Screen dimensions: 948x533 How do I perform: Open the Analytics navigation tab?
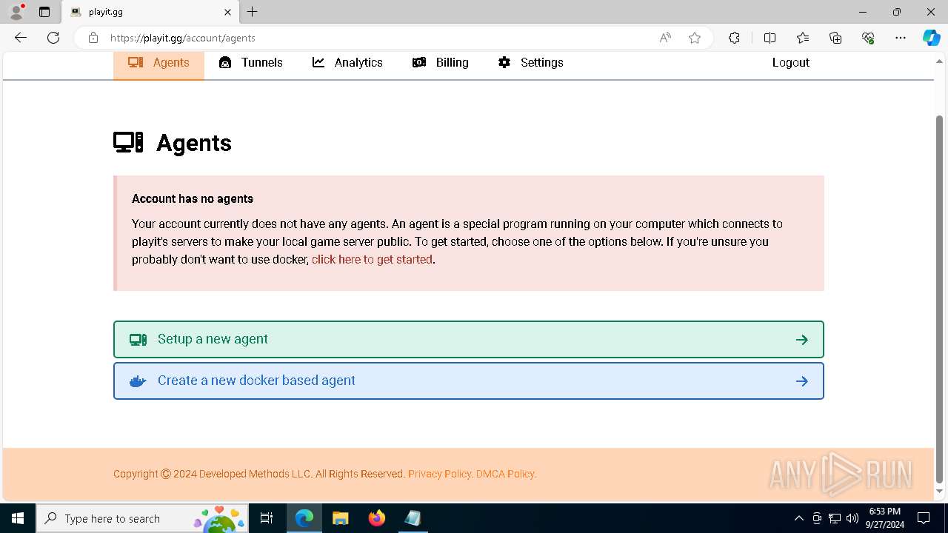point(347,63)
